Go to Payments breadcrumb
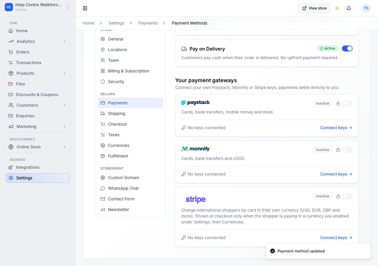This screenshot has width=378, height=266. [x=148, y=23]
